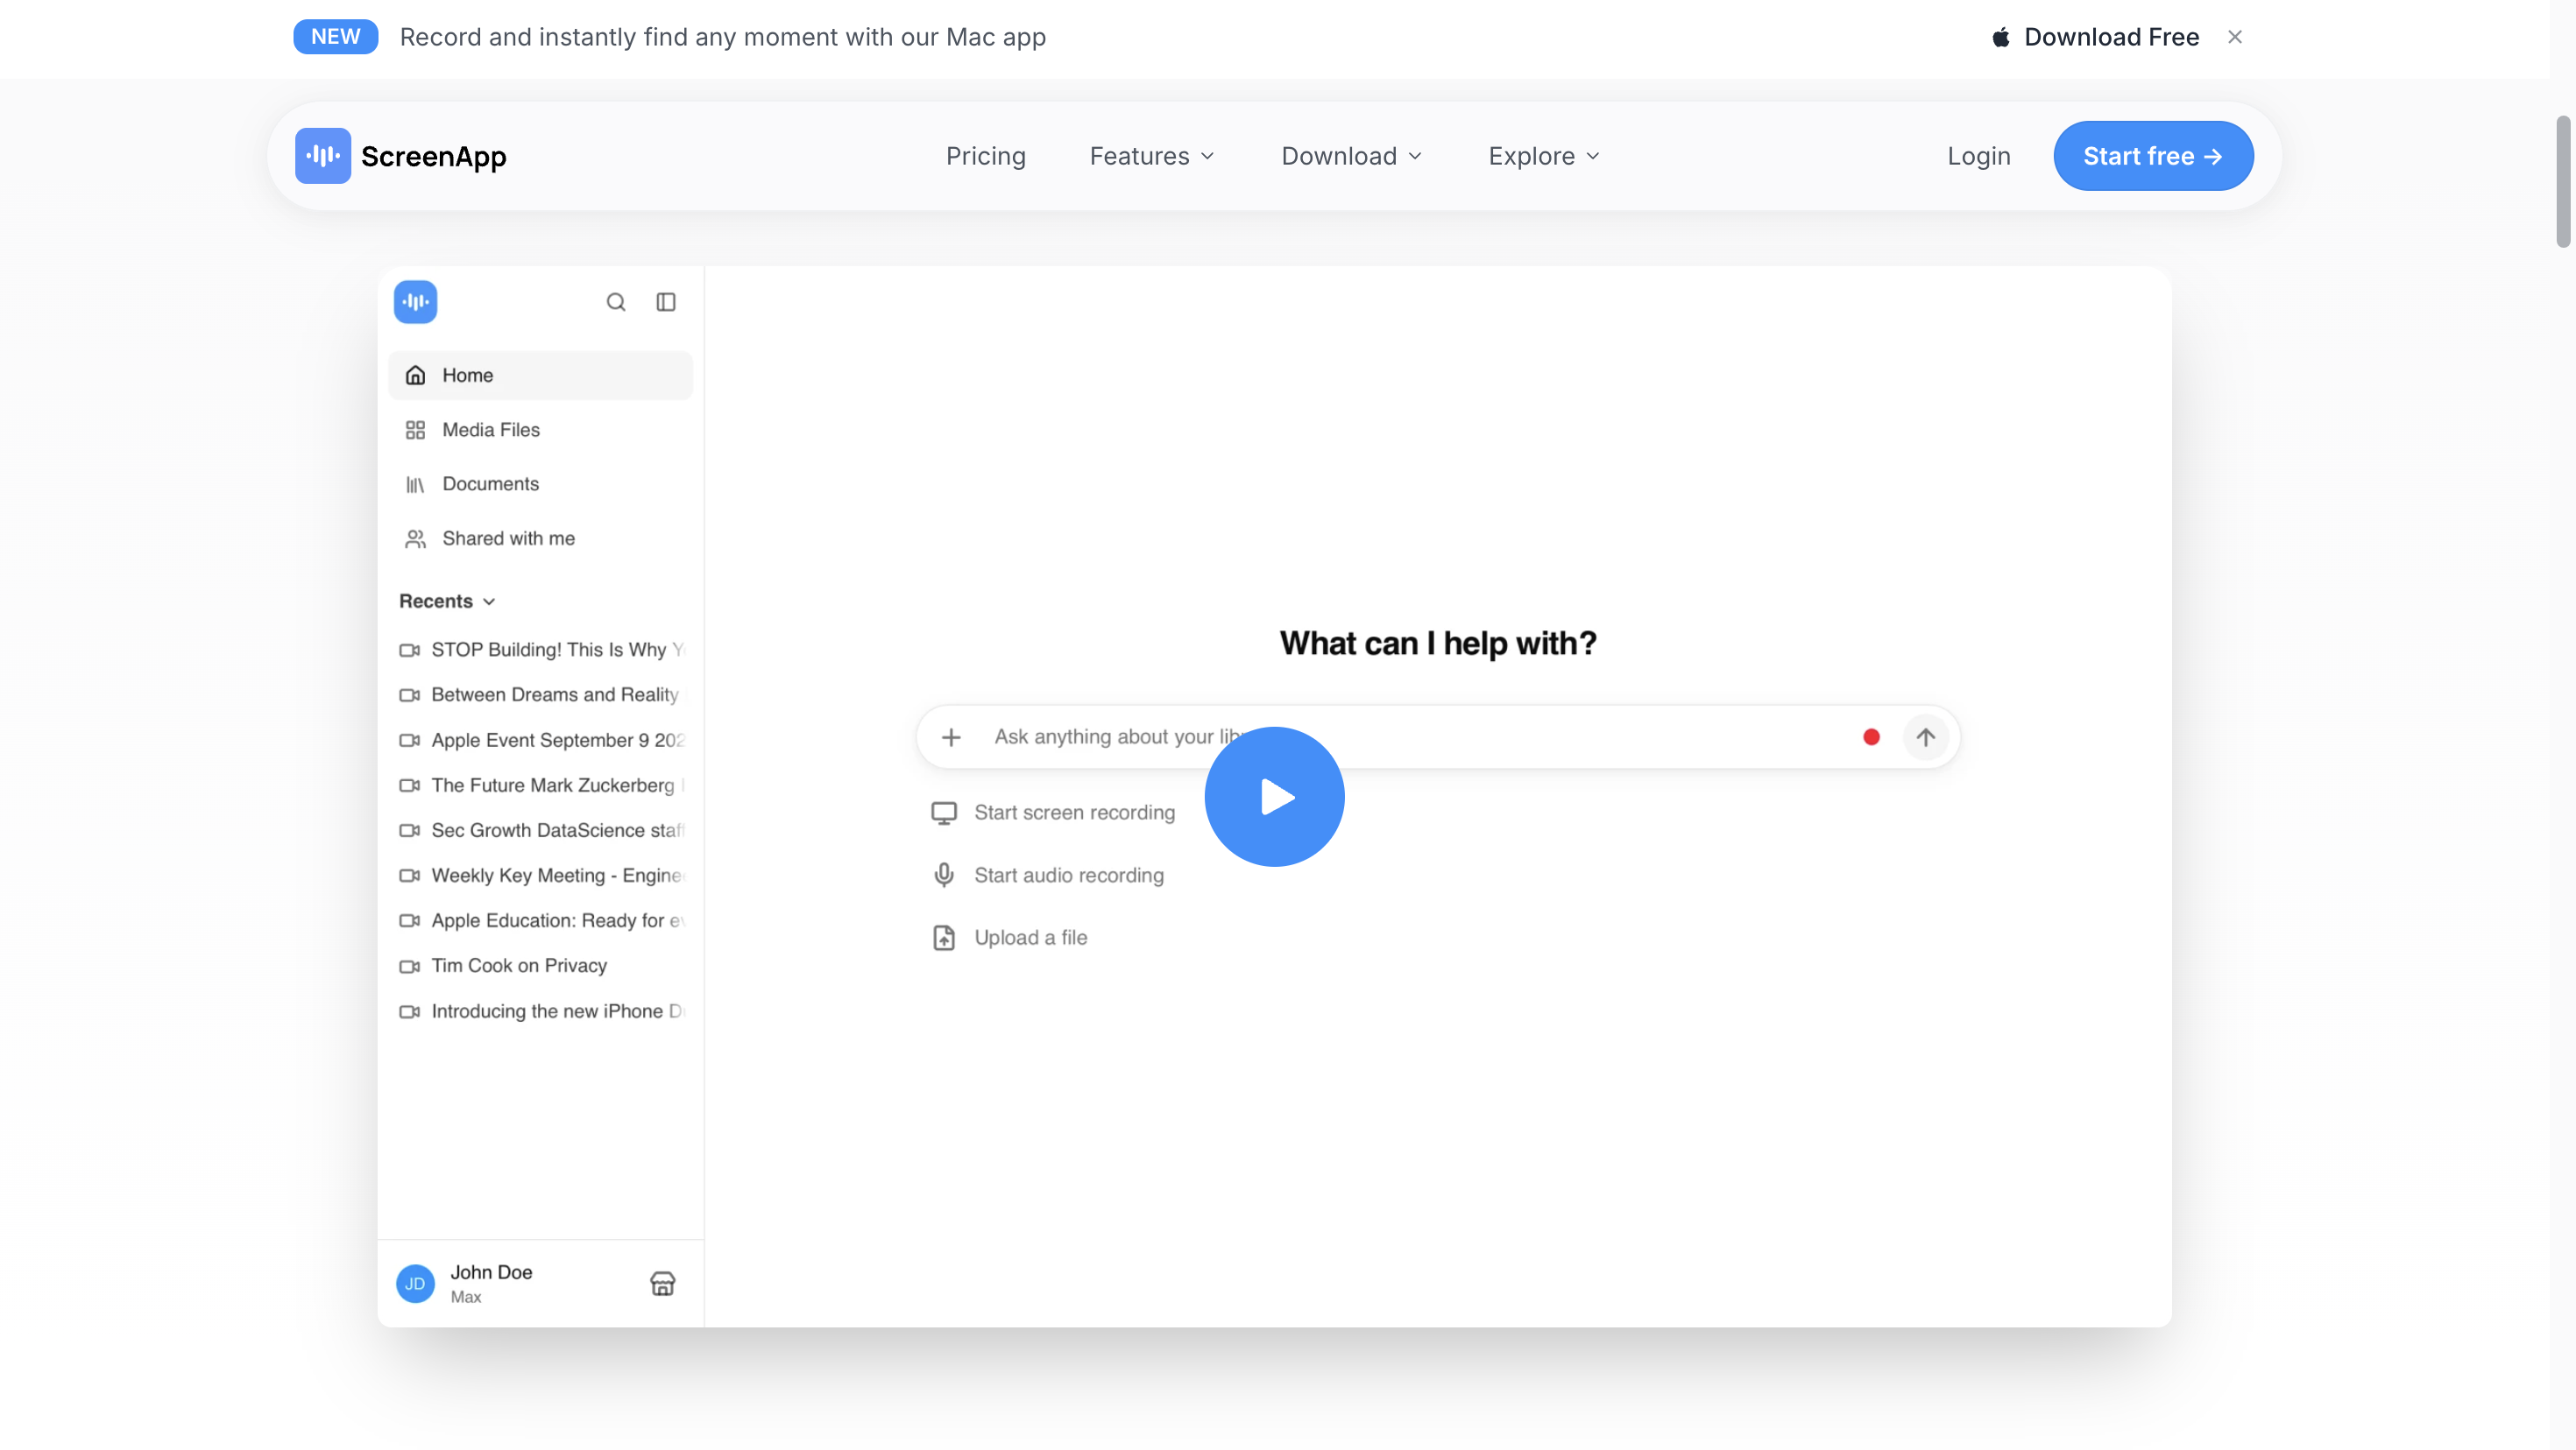Open 'Between Dreams and Reality' recording
Image resolution: width=2576 pixels, height=1450 pixels.
(x=541, y=694)
